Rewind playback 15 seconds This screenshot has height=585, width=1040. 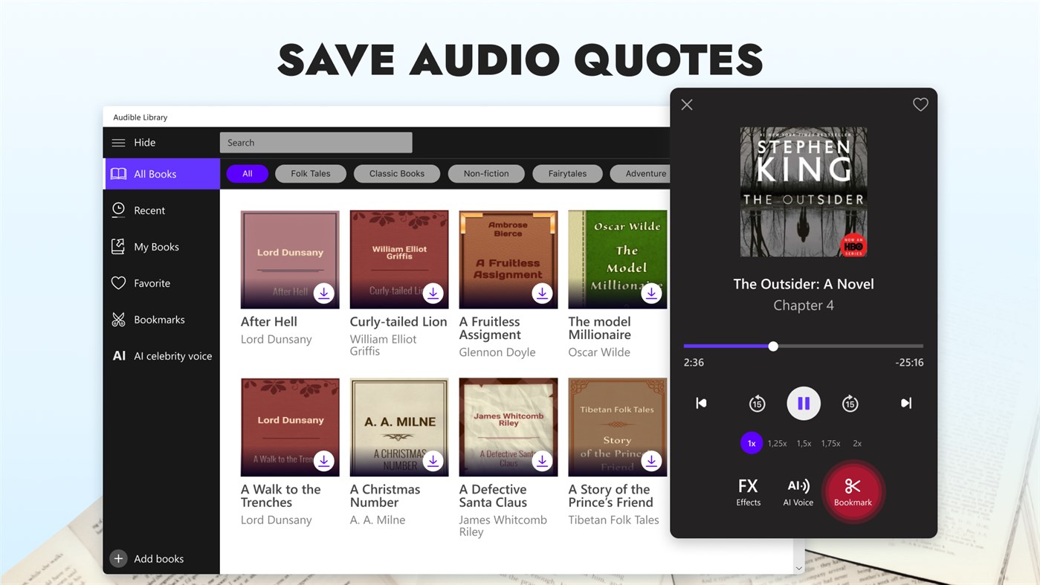coord(757,403)
